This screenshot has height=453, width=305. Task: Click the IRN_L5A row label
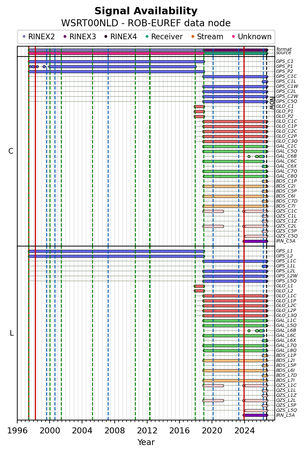(285, 415)
